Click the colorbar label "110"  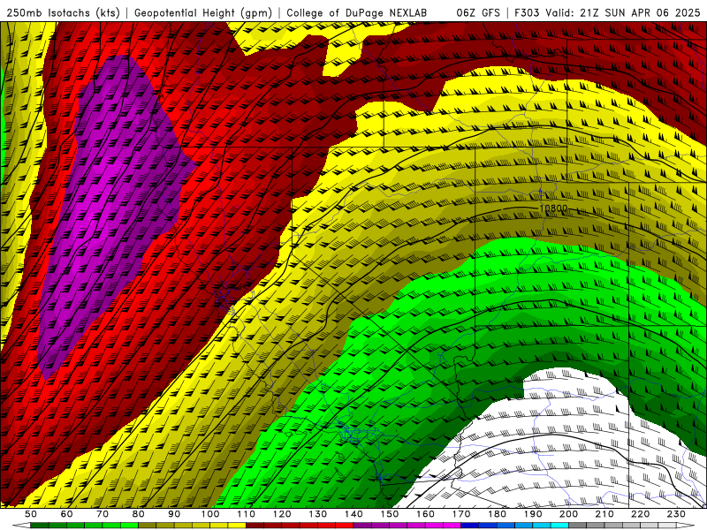pos(247,514)
